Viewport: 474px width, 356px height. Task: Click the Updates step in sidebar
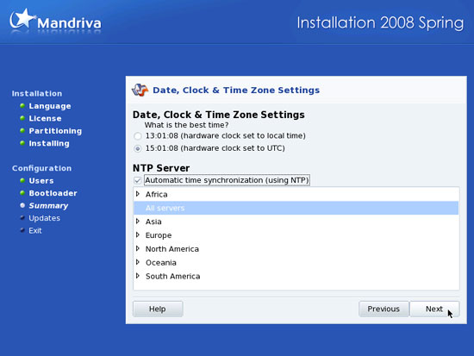coord(45,218)
